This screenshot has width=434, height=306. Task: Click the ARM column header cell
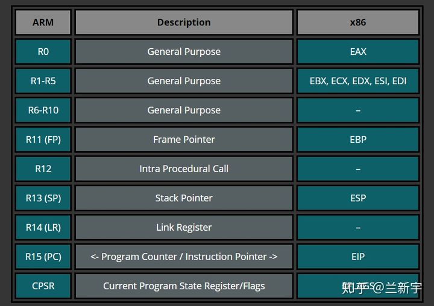pos(43,22)
